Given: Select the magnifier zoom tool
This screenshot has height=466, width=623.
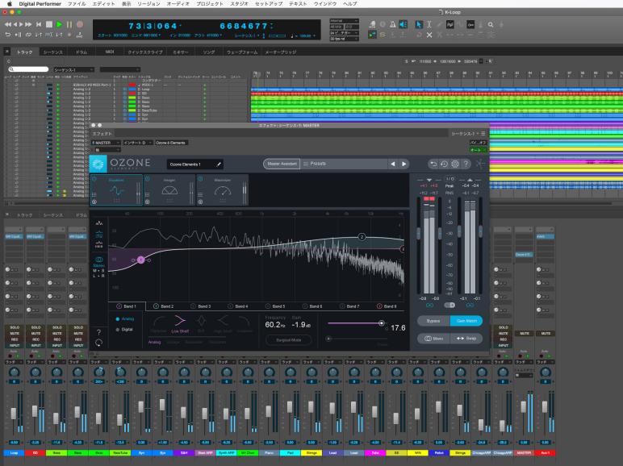Looking at the screenshot, I should [491, 25].
